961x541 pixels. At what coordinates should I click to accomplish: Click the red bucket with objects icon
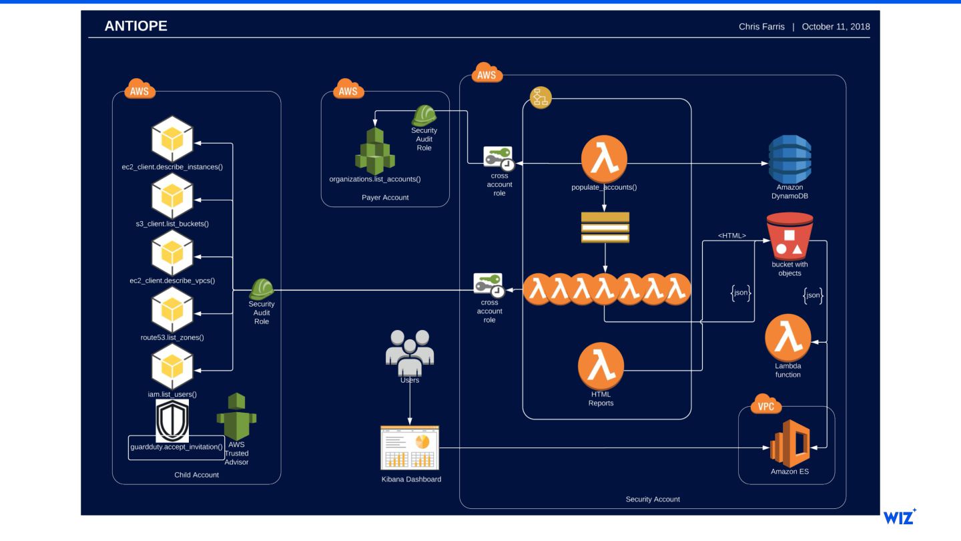[x=789, y=236]
